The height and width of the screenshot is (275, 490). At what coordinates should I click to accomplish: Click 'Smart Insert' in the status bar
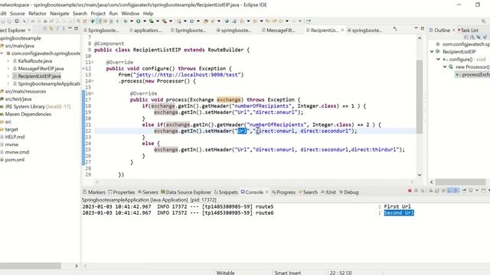coord(288,273)
